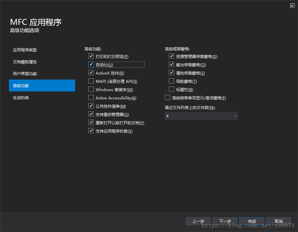The height and width of the screenshot is (232, 298).
Task: Click the 下一步 button
Action: click(225, 221)
